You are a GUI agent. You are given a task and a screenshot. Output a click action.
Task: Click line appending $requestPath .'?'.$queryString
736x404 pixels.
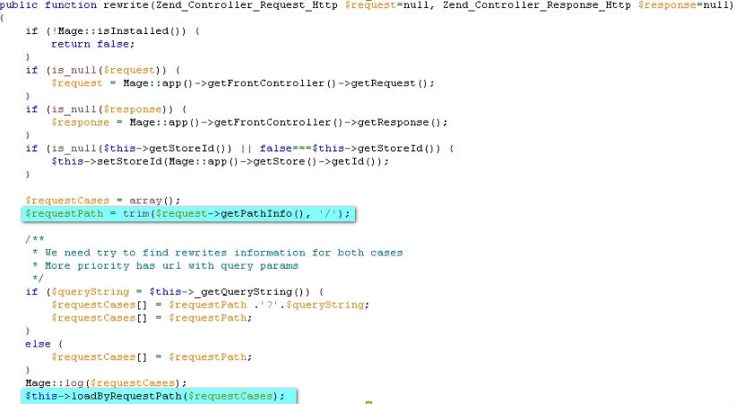211,305
